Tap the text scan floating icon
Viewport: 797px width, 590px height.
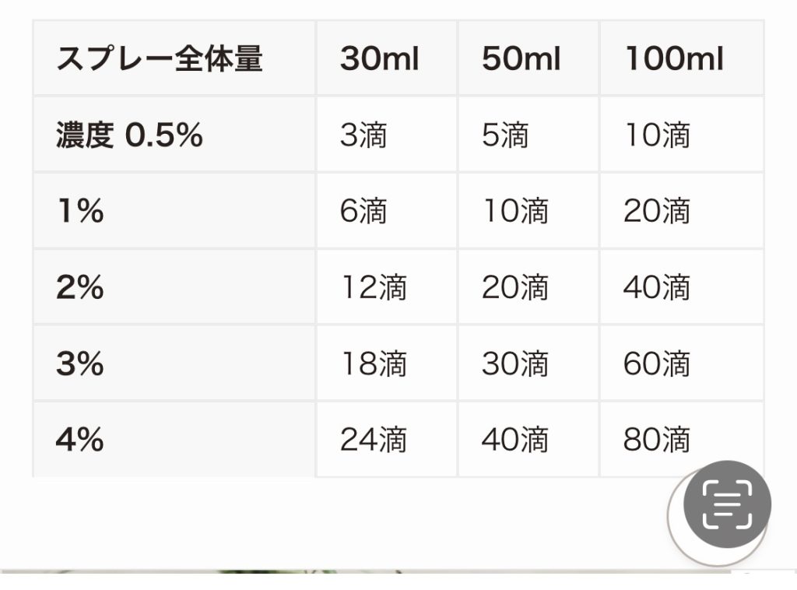(727, 504)
